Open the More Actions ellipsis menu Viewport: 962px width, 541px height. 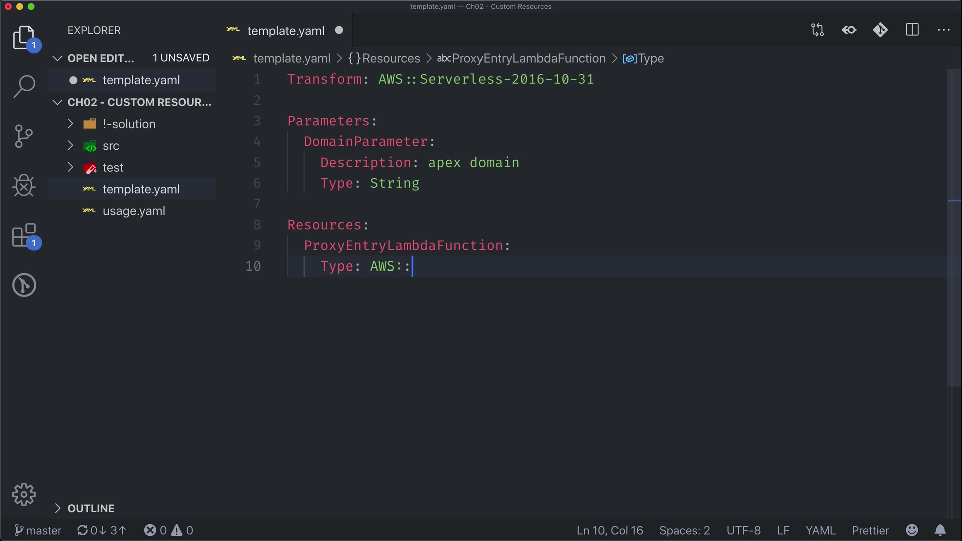(944, 30)
